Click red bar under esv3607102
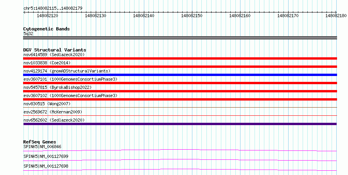The height and width of the screenshot is (175, 348). tap(180, 99)
